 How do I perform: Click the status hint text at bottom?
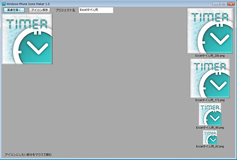[x=28, y=155]
